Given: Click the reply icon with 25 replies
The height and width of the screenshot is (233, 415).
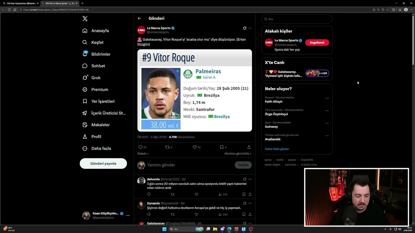Looking at the screenshot, I should (140, 147).
